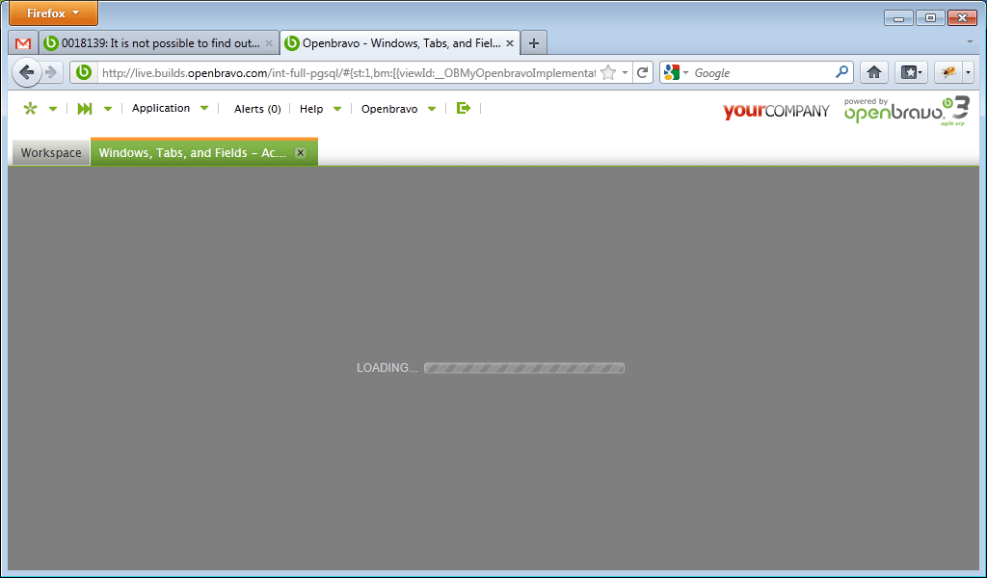Screen dimensions: 987x578
Task: Close the Windows, Tabs, and Fields tab
Action: (x=301, y=153)
